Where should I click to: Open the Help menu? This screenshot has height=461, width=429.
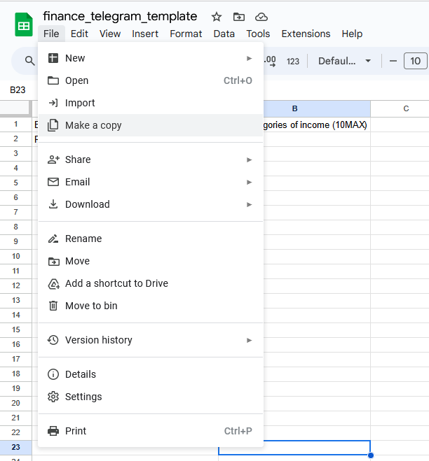pyautogui.click(x=352, y=34)
